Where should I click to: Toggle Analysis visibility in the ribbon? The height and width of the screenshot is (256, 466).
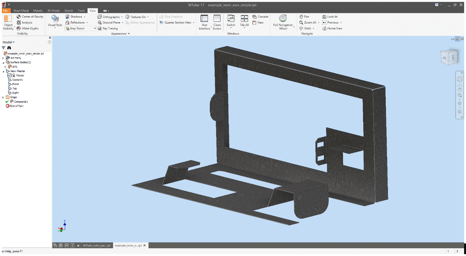(x=19, y=22)
